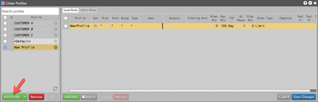The height and width of the screenshot is (102, 318).
Task: Close the Order Profiles window
Action: pos(315,3)
